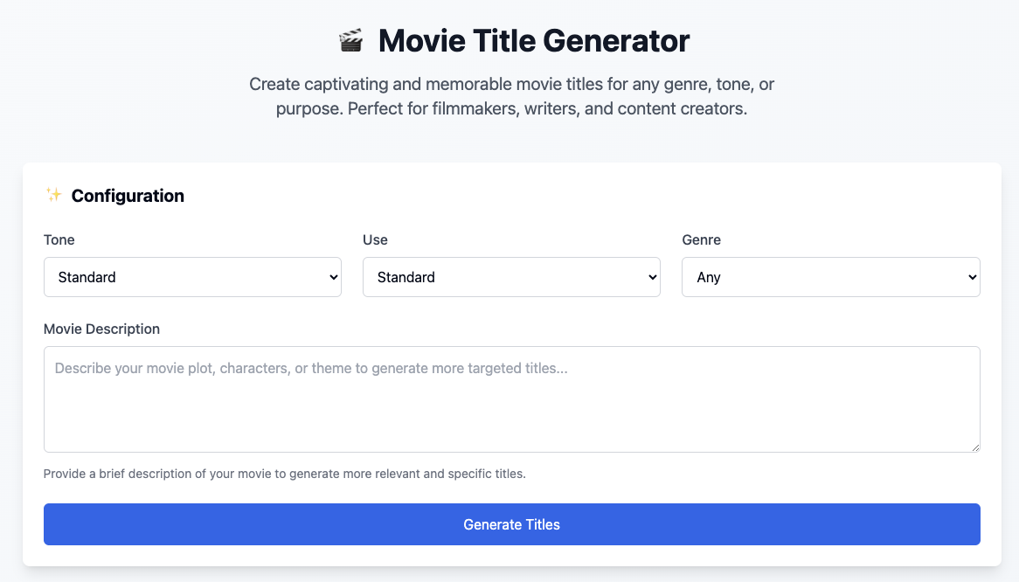Click the Movie Title Generator heading
The height and width of the screenshot is (582, 1019).
pos(532,40)
